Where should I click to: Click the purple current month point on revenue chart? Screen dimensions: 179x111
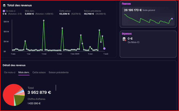coord(104,48)
